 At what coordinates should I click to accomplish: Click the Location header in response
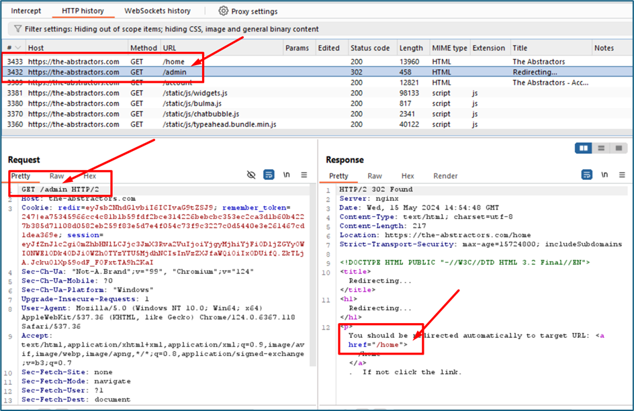pyautogui.click(x=435, y=235)
